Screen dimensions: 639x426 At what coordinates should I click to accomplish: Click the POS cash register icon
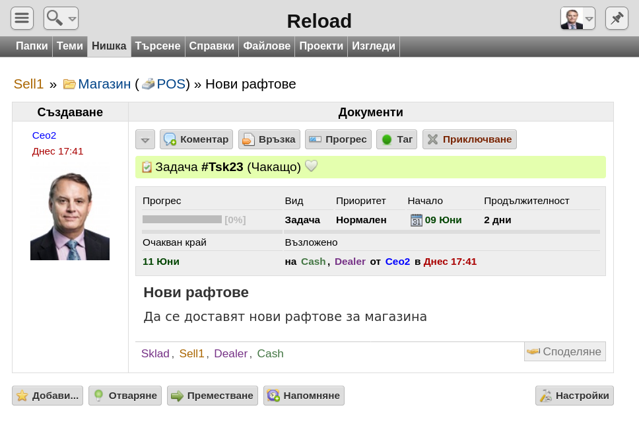pyautogui.click(x=149, y=84)
